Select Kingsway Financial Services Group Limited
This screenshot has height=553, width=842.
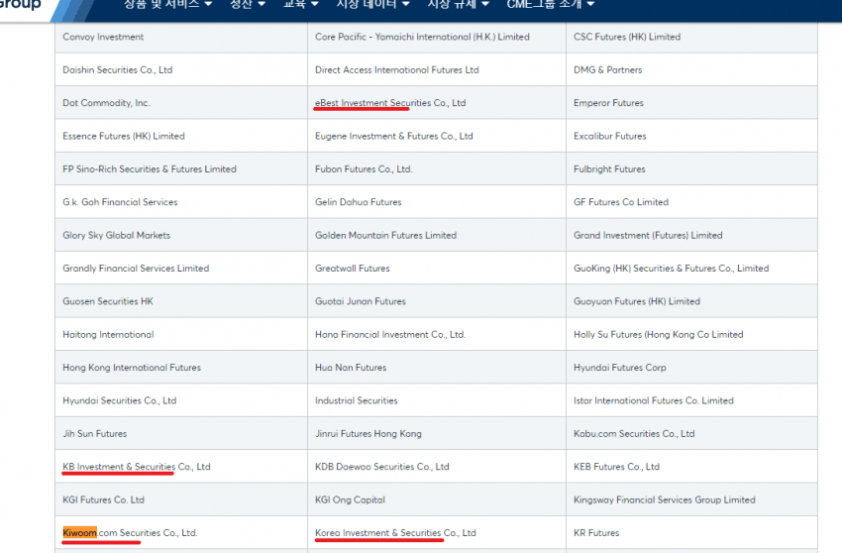(x=664, y=499)
